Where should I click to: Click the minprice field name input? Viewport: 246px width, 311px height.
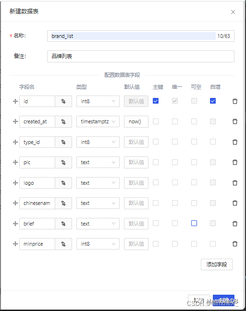(37, 244)
